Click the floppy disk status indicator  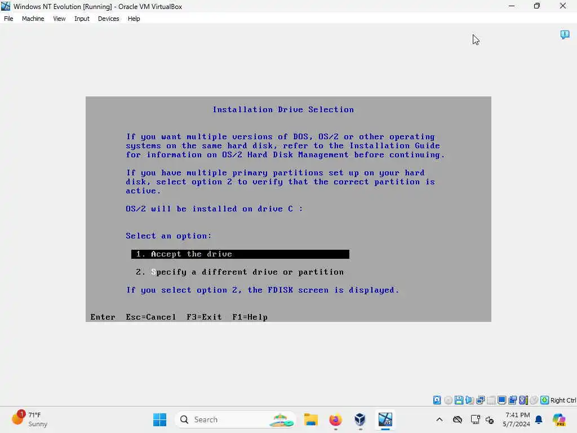point(459,400)
